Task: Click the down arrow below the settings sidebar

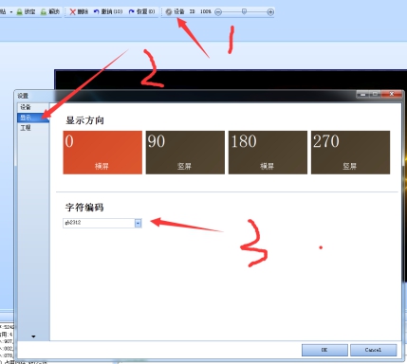Action: click(x=33, y=337)
